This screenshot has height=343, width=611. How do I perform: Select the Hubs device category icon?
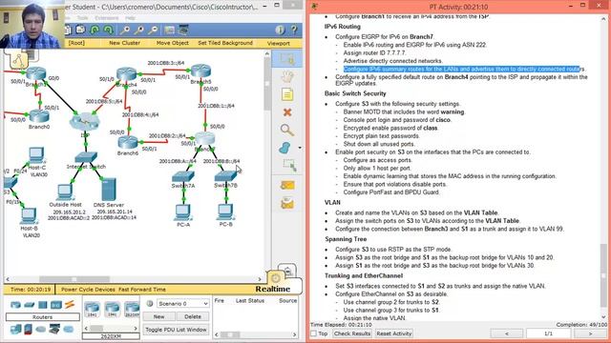pyautogui.click(x=42, y=305)
